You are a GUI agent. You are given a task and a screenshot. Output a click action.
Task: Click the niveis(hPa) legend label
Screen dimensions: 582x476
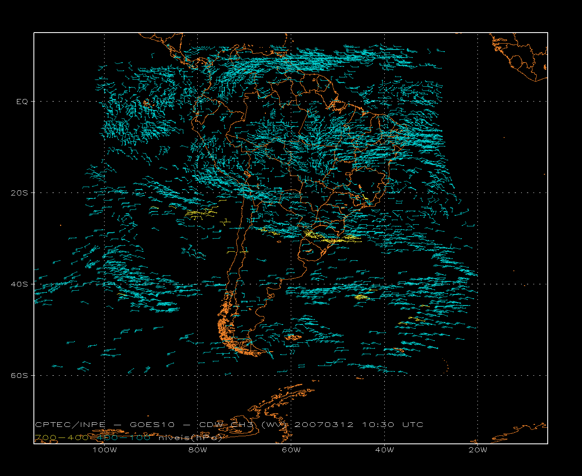tap(190, 437)
